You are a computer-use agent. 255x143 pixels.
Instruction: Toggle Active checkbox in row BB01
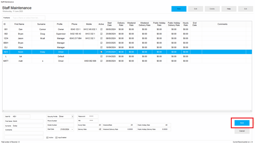pos(101,43)
